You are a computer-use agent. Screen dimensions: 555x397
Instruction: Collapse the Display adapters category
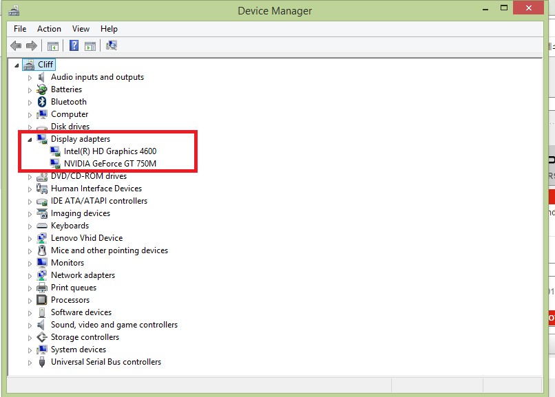(x=30, y=140)
